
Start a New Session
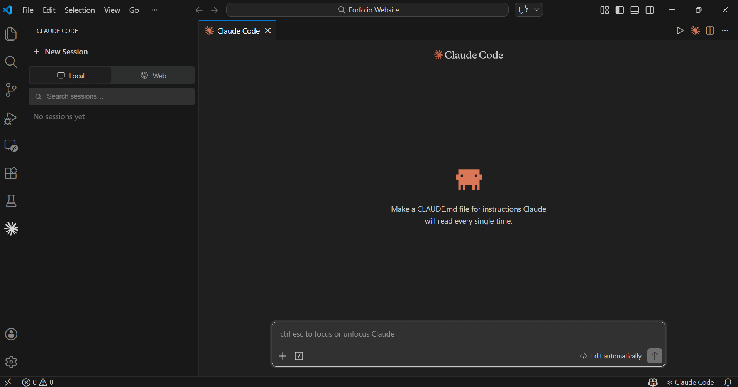[x=61, y=52]
